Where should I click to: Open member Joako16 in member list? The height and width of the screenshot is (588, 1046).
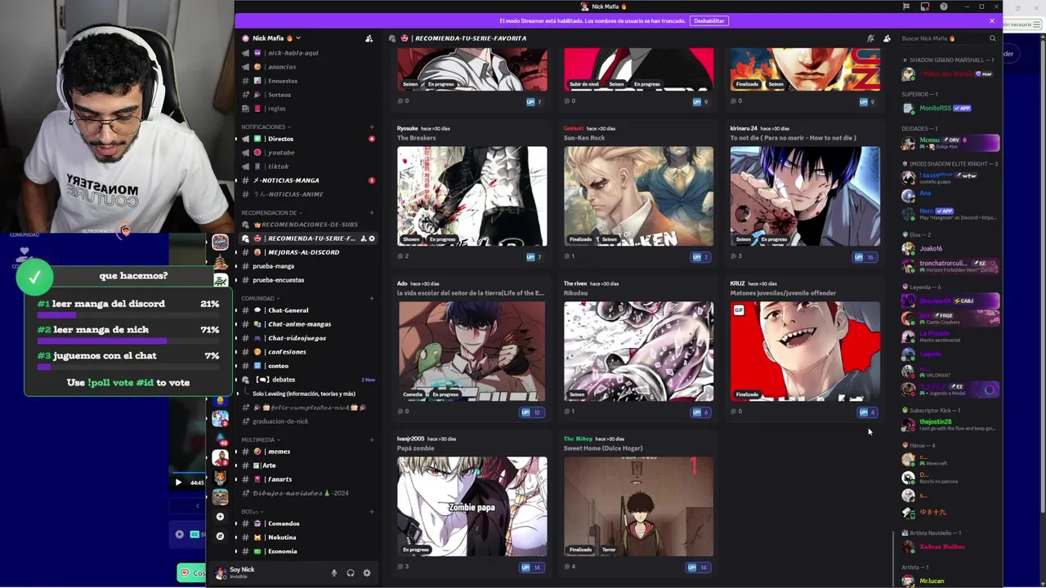950,248
